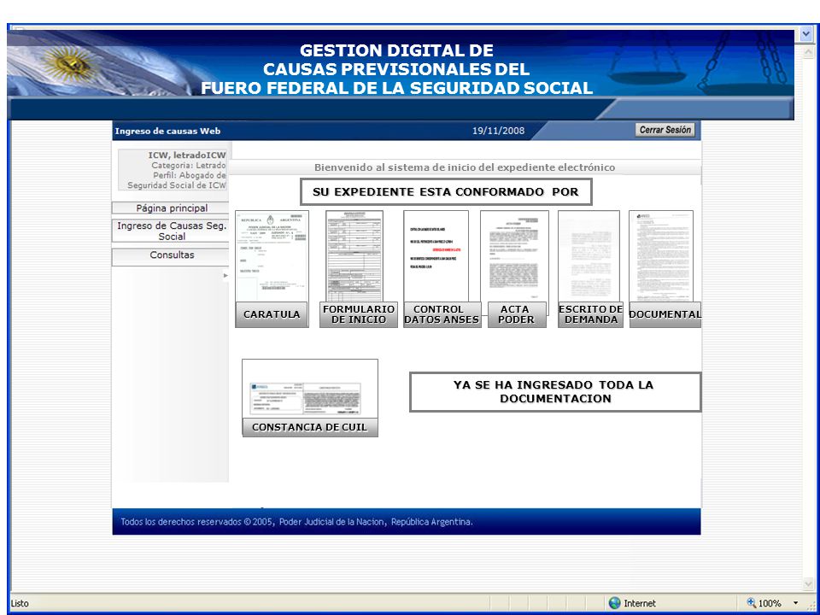Screen dimensions: 820x615
Task: Click the Internet zone globe icon
Action: pos(614,604)
